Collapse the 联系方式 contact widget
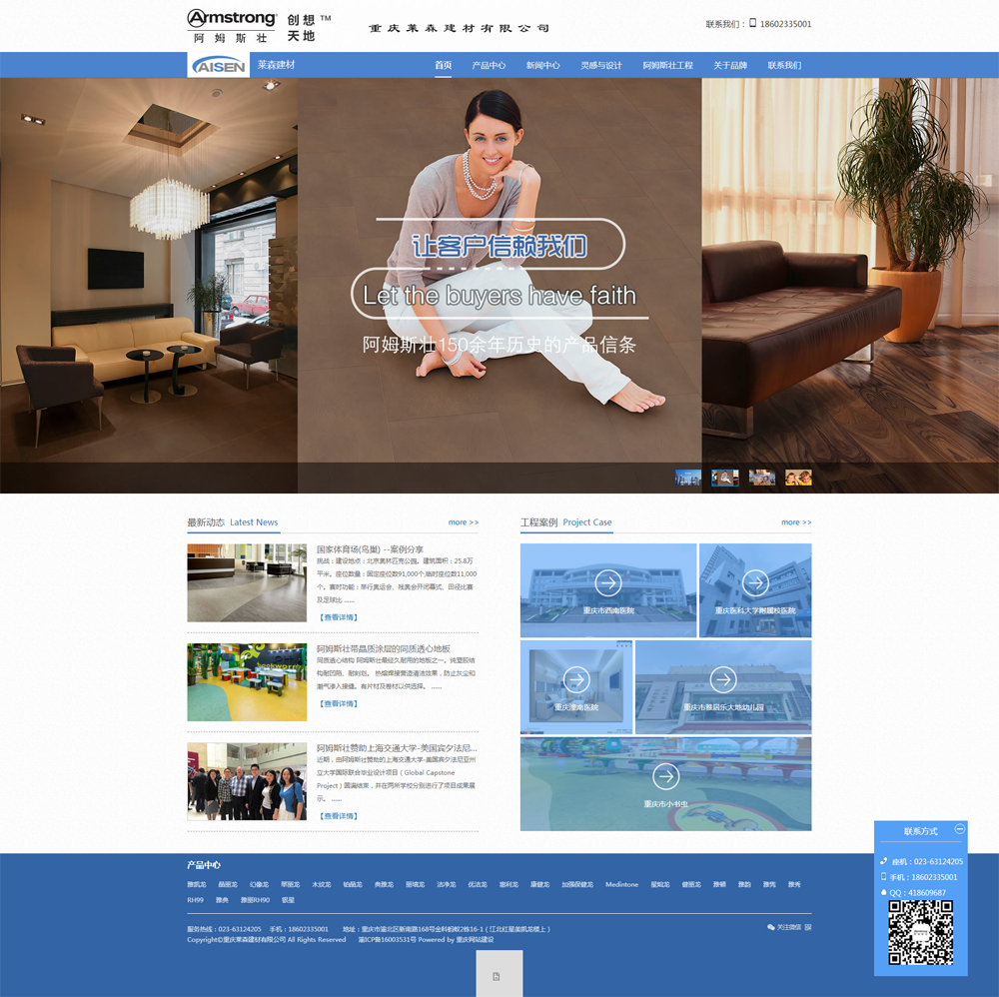The width and height of the screenshot is (999, 997). click(x=960, y=829)
